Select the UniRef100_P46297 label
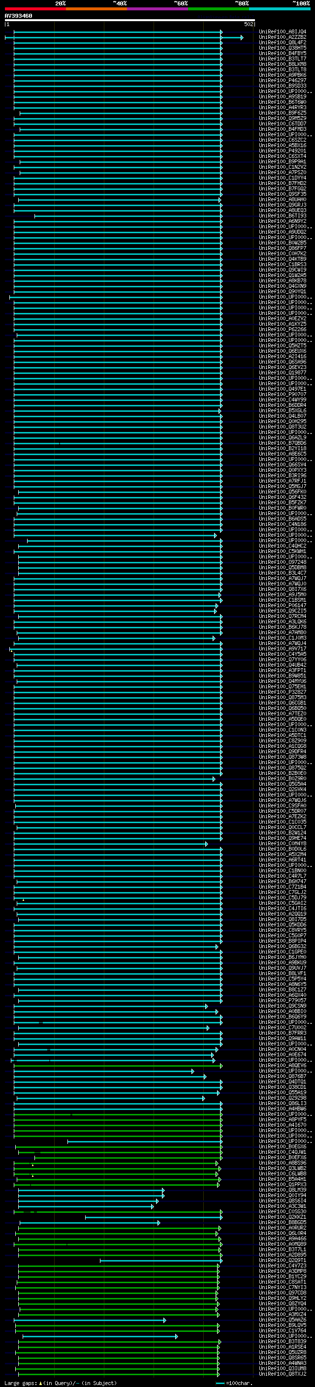 pos(283,80)
